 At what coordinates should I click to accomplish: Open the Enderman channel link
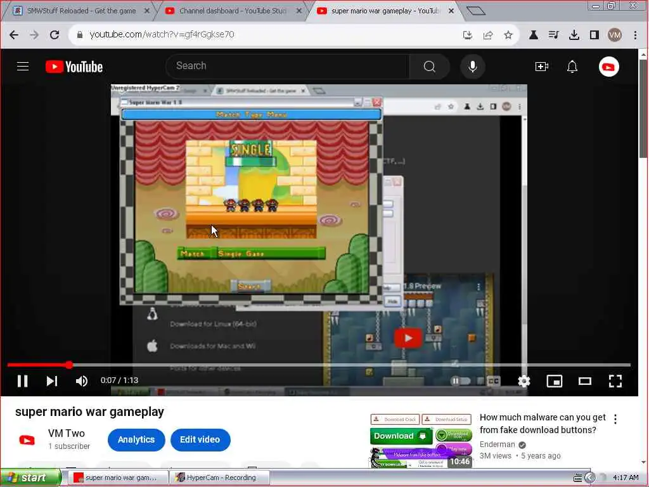click(497, 445)
